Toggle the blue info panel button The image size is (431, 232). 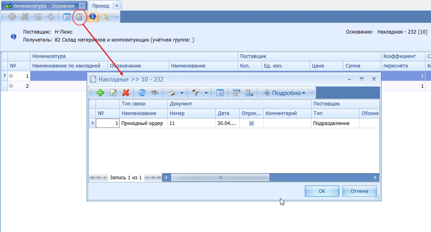pos(93,17)
